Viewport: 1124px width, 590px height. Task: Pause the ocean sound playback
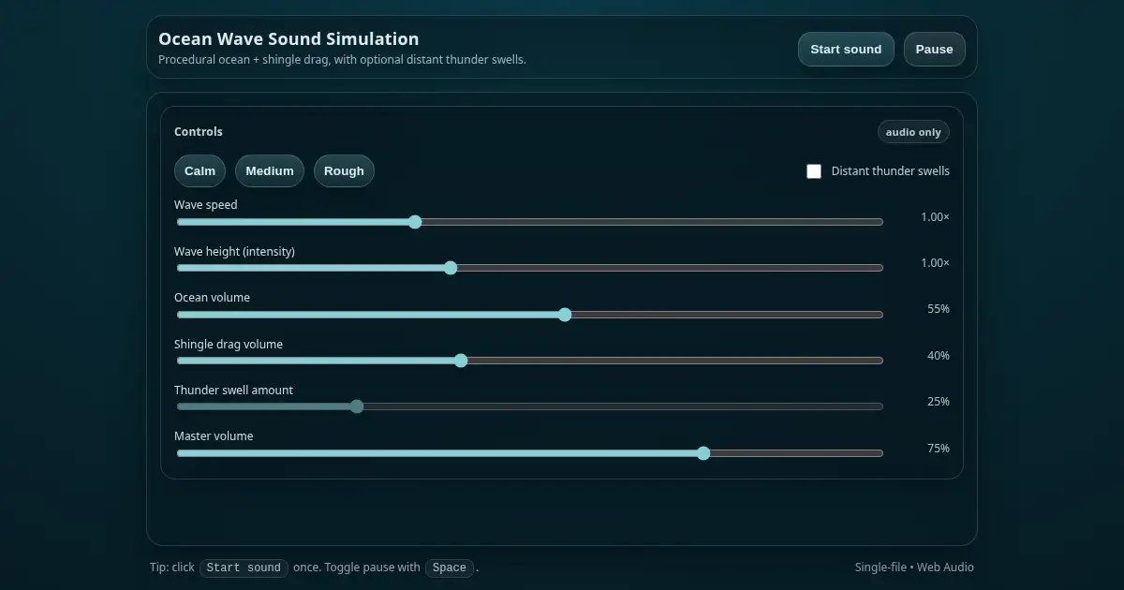click(x=934, y=50)
